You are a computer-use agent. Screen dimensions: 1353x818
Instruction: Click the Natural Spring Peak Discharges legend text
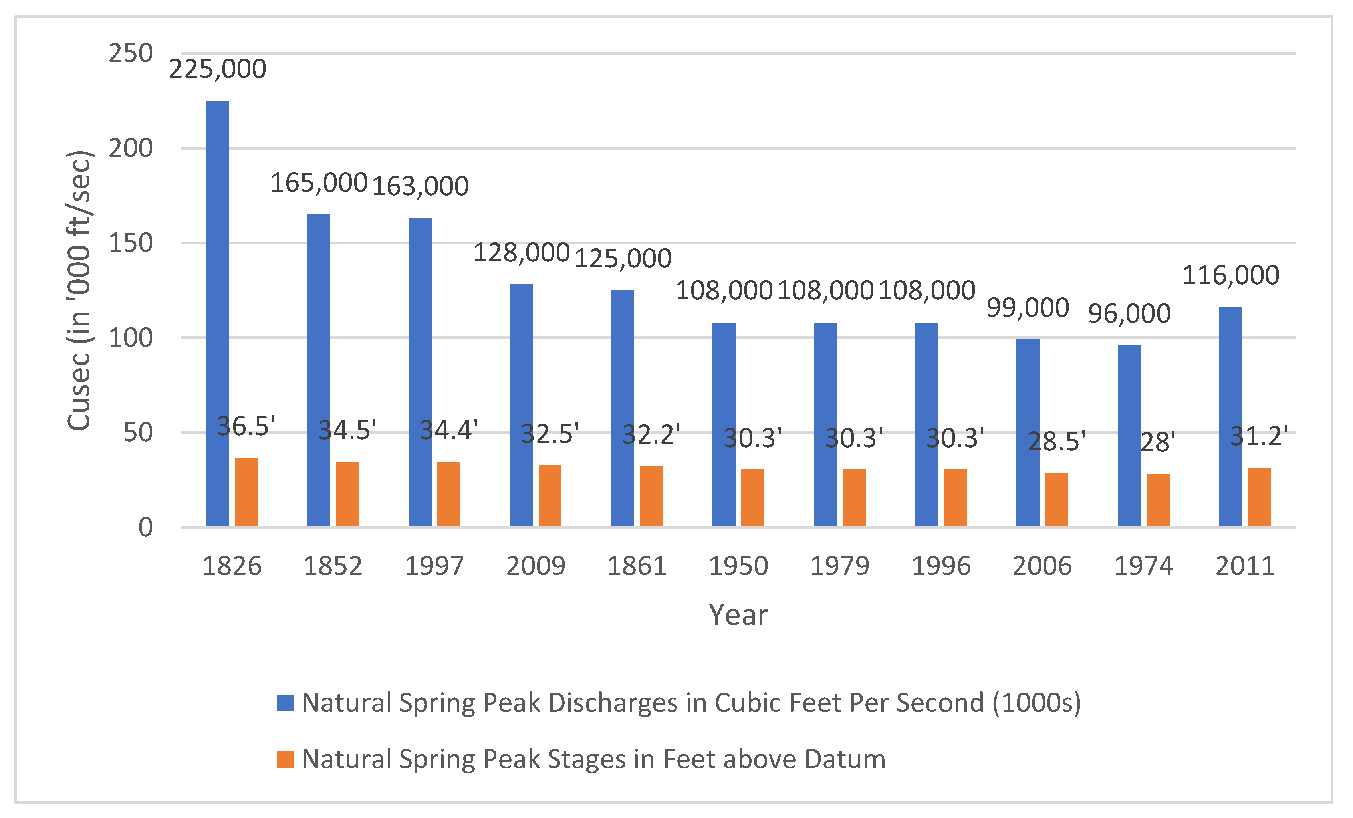tap(691, 703)
